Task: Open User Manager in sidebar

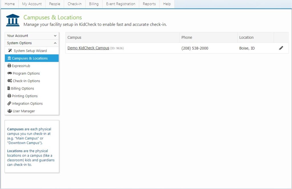Action: (32, 111)
